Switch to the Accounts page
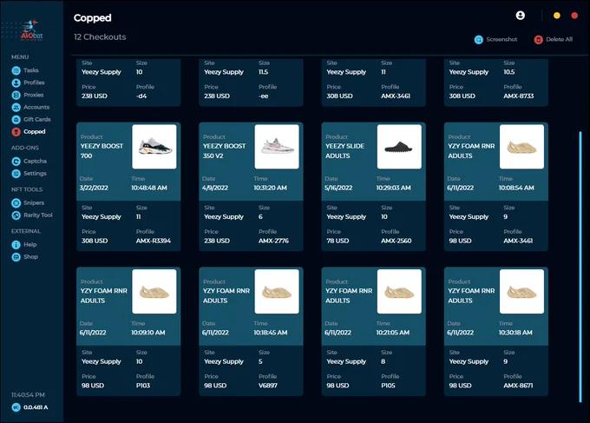 point(36,107)
